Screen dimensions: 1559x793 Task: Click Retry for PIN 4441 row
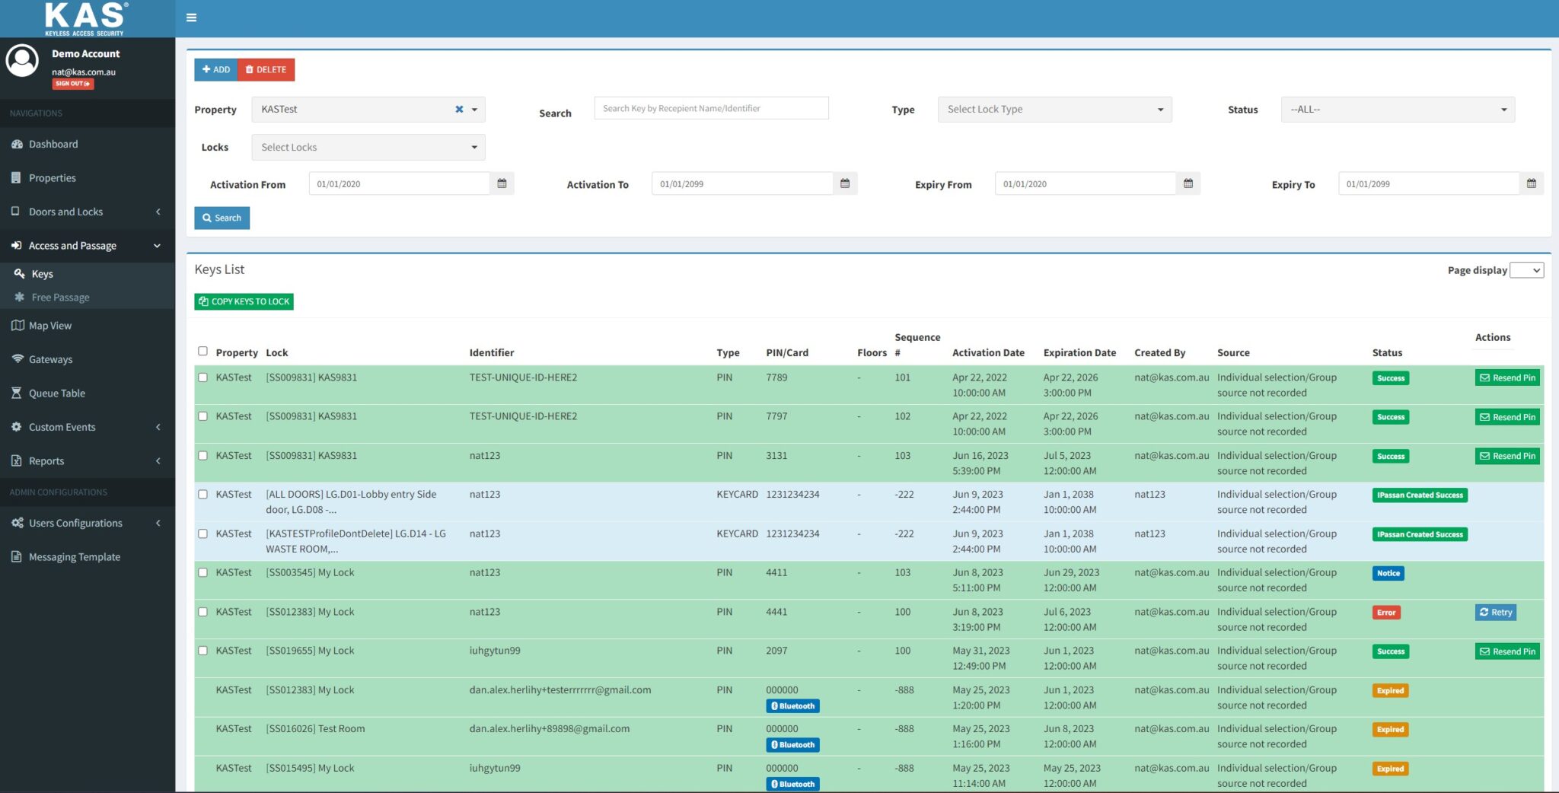point(1496,612)
